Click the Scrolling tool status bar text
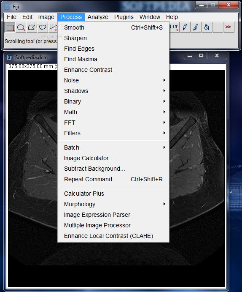The width and height of the screenshot is (242, 292). tap(31, 41)
